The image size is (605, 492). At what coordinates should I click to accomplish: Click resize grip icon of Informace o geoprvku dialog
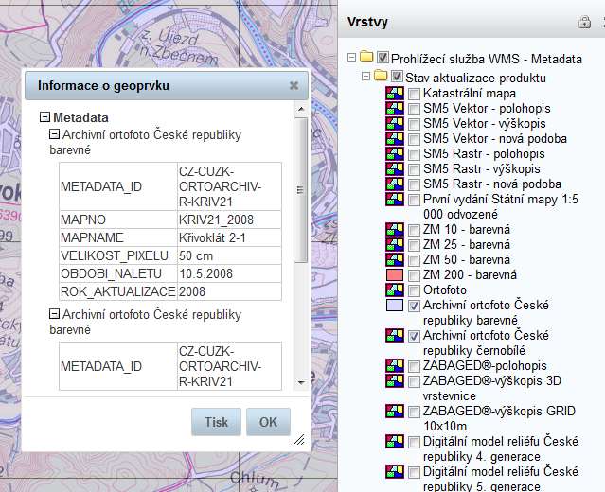coord(298,440)
